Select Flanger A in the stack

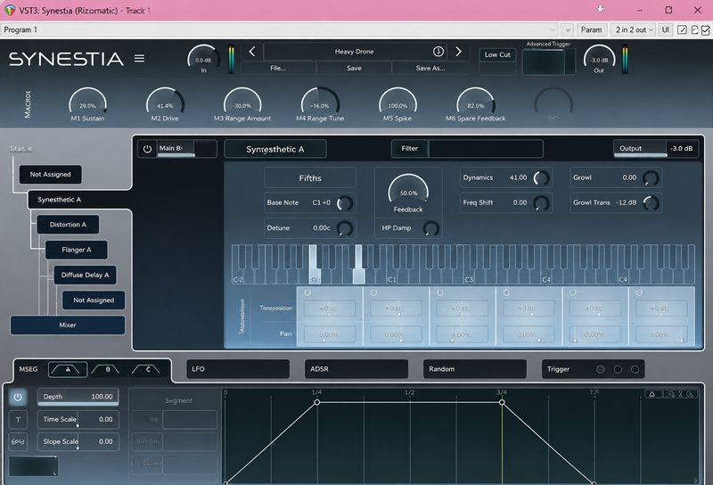77,250
